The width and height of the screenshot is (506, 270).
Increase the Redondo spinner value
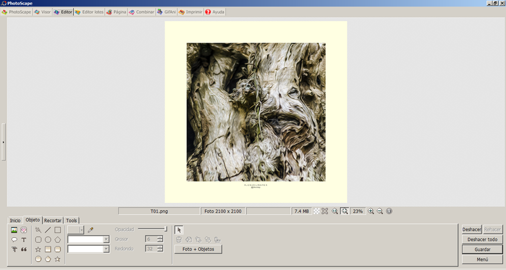pyautogui.click(x=160, y=247)
